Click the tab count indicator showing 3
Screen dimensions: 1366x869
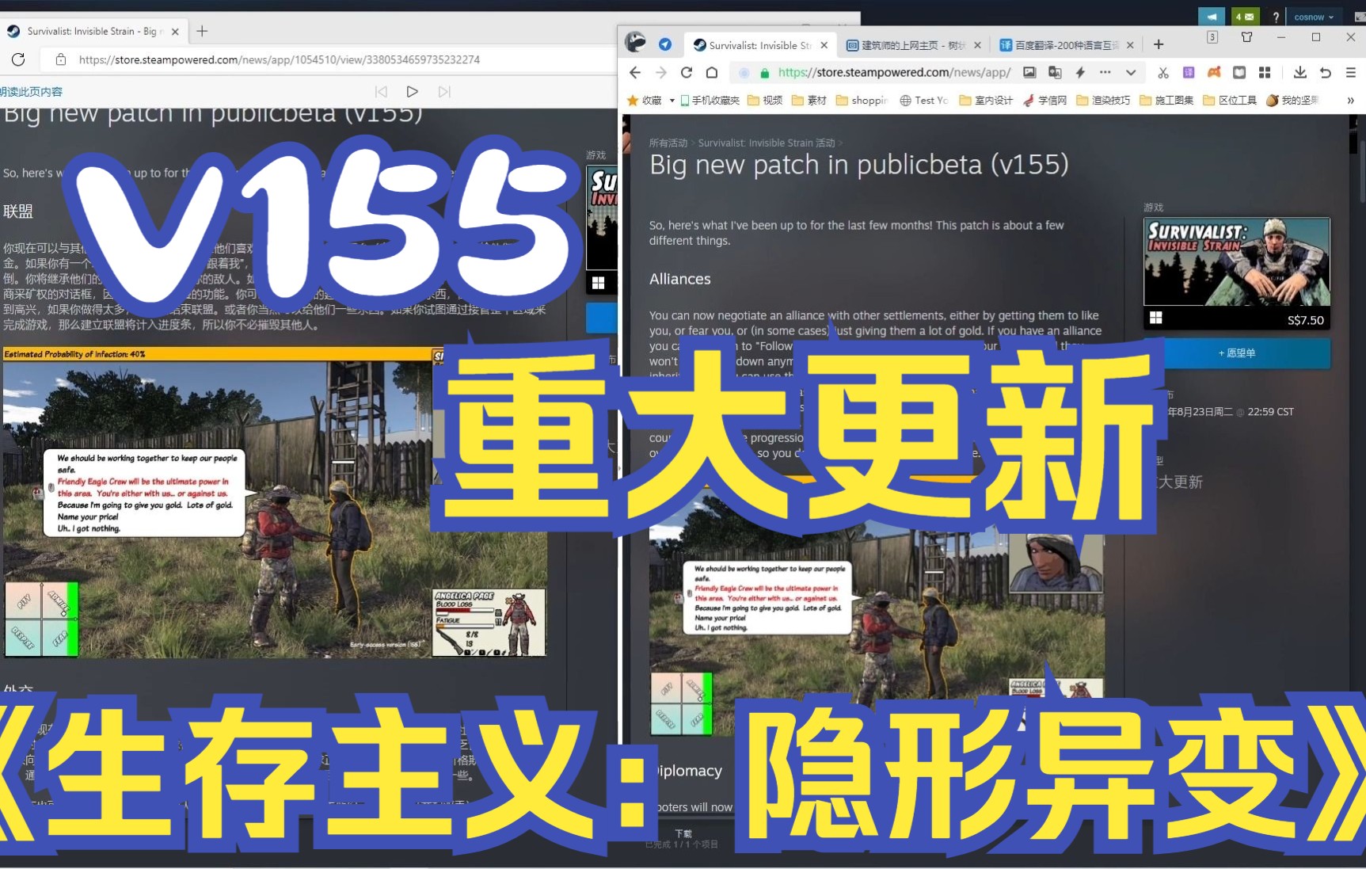(x=1212, y=37)
